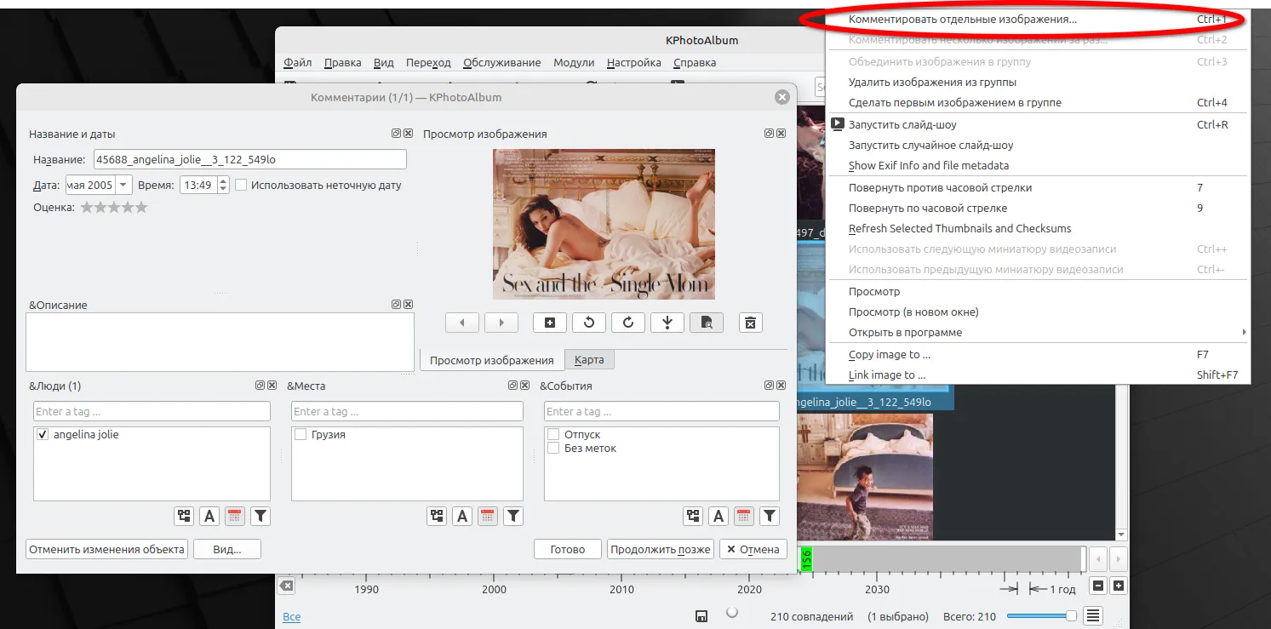The width and height of the screenshot is (1271, 629).
Task: Open the Дата calendar dropdown
Action: [123, 185]
